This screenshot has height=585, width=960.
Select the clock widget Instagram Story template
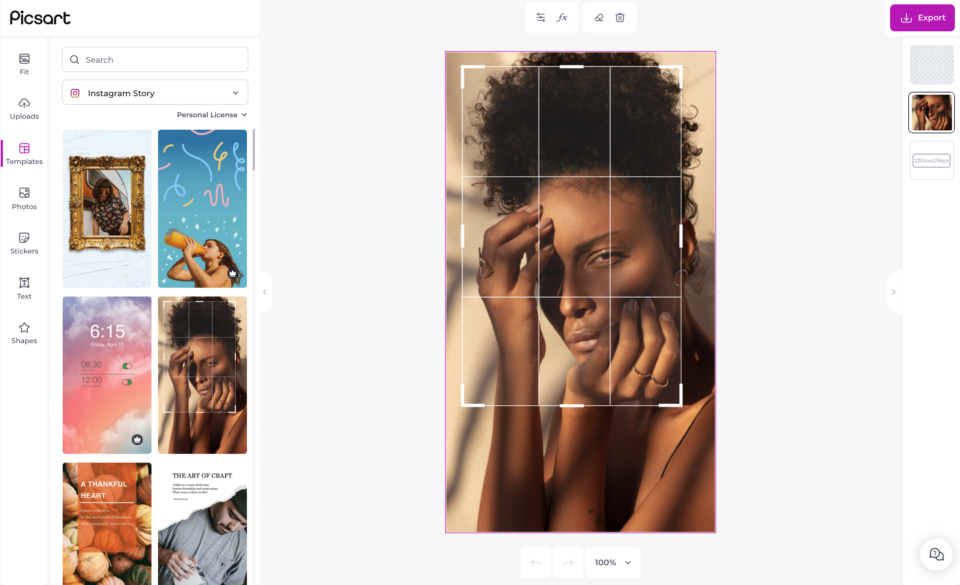[107, 374]
